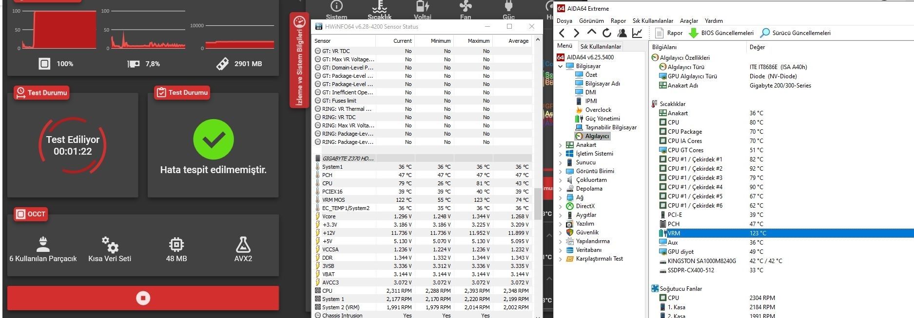Open AIDA64 Dosya menu

(564, 21)
